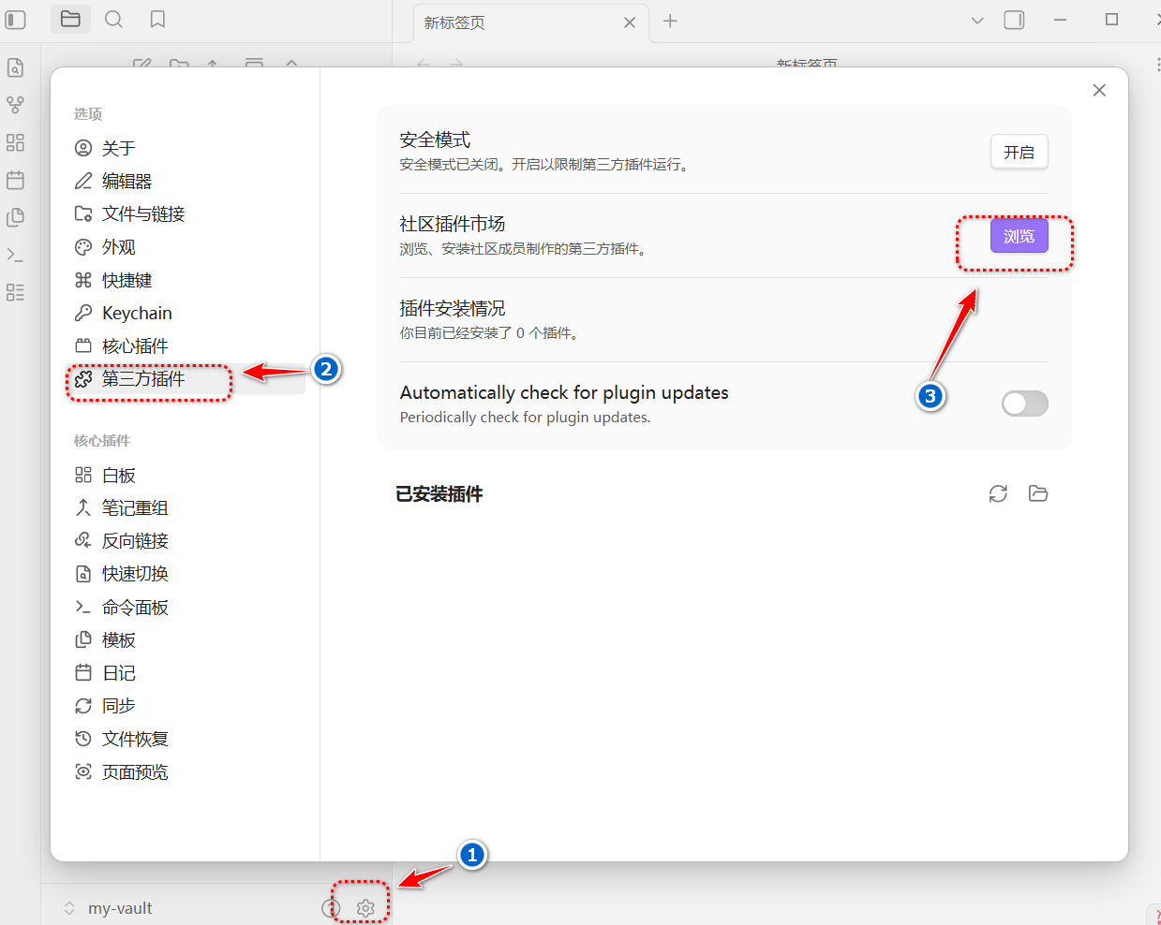This screenshot has height=925, width=1161.
Task: Click 开启 to turn on safe mode
Action: pyautogui.click(x=1019, y=152)
